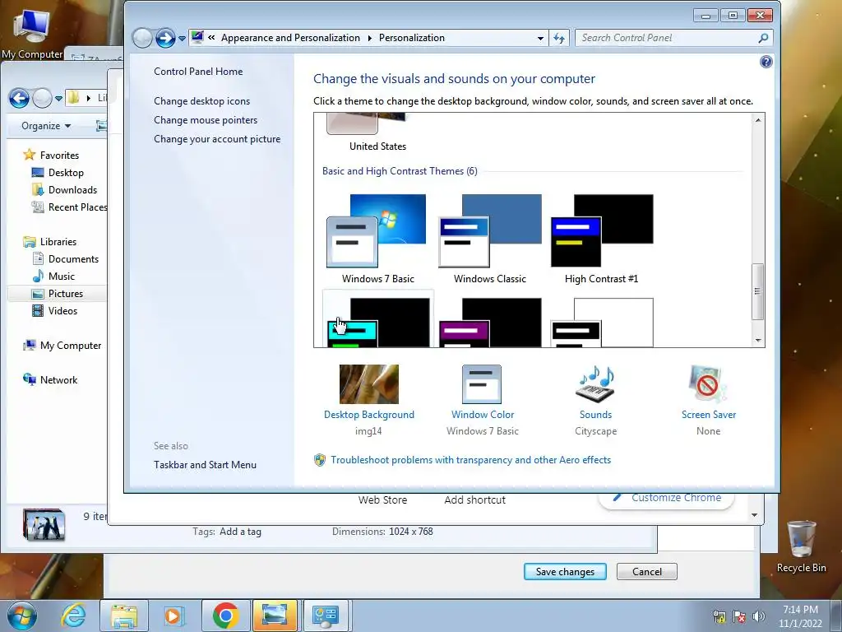Click the Search Control Panel field
Viewport: 842px width, 632px height.
pos(674,38)
